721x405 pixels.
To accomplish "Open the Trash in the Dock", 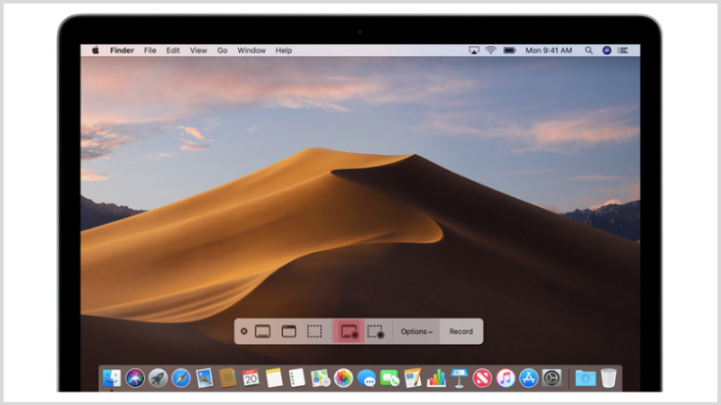I will click(609, 378).
